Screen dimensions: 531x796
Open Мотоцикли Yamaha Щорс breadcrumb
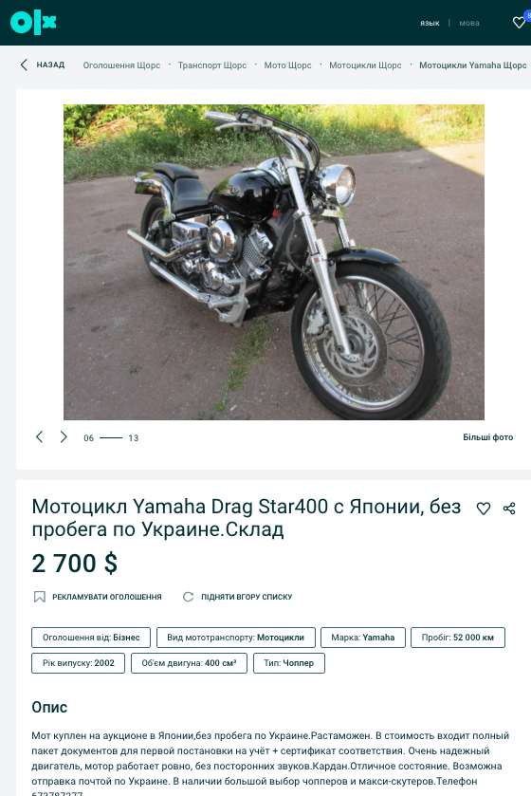point(472,65)
